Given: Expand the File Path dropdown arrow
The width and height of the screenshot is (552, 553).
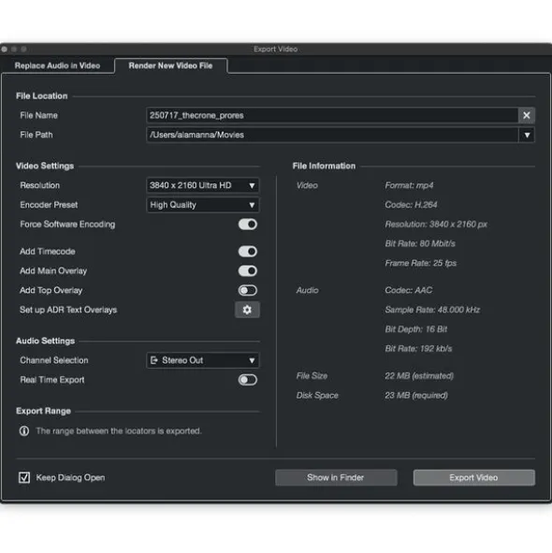Looking at the screenshot, I should (x=527, y=135).
